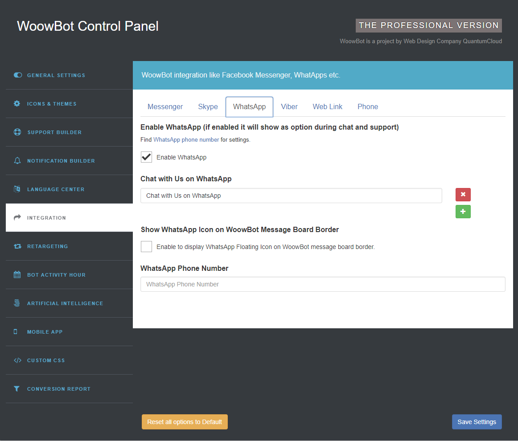Focus the WhatsApp Phone Number field
Image resolution: width=518 pixels, height=441 pixels.
coord(323,284)
